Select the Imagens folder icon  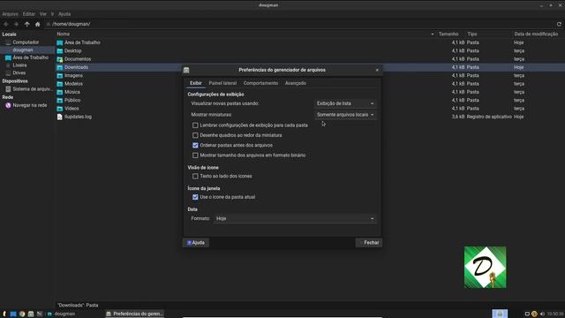pos(60,76)
